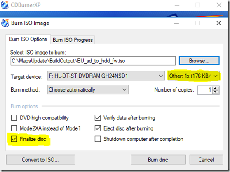Switch to Burn ISO Progress tab
The width and height of the screenshot is (230, 172).
point(73,40)
